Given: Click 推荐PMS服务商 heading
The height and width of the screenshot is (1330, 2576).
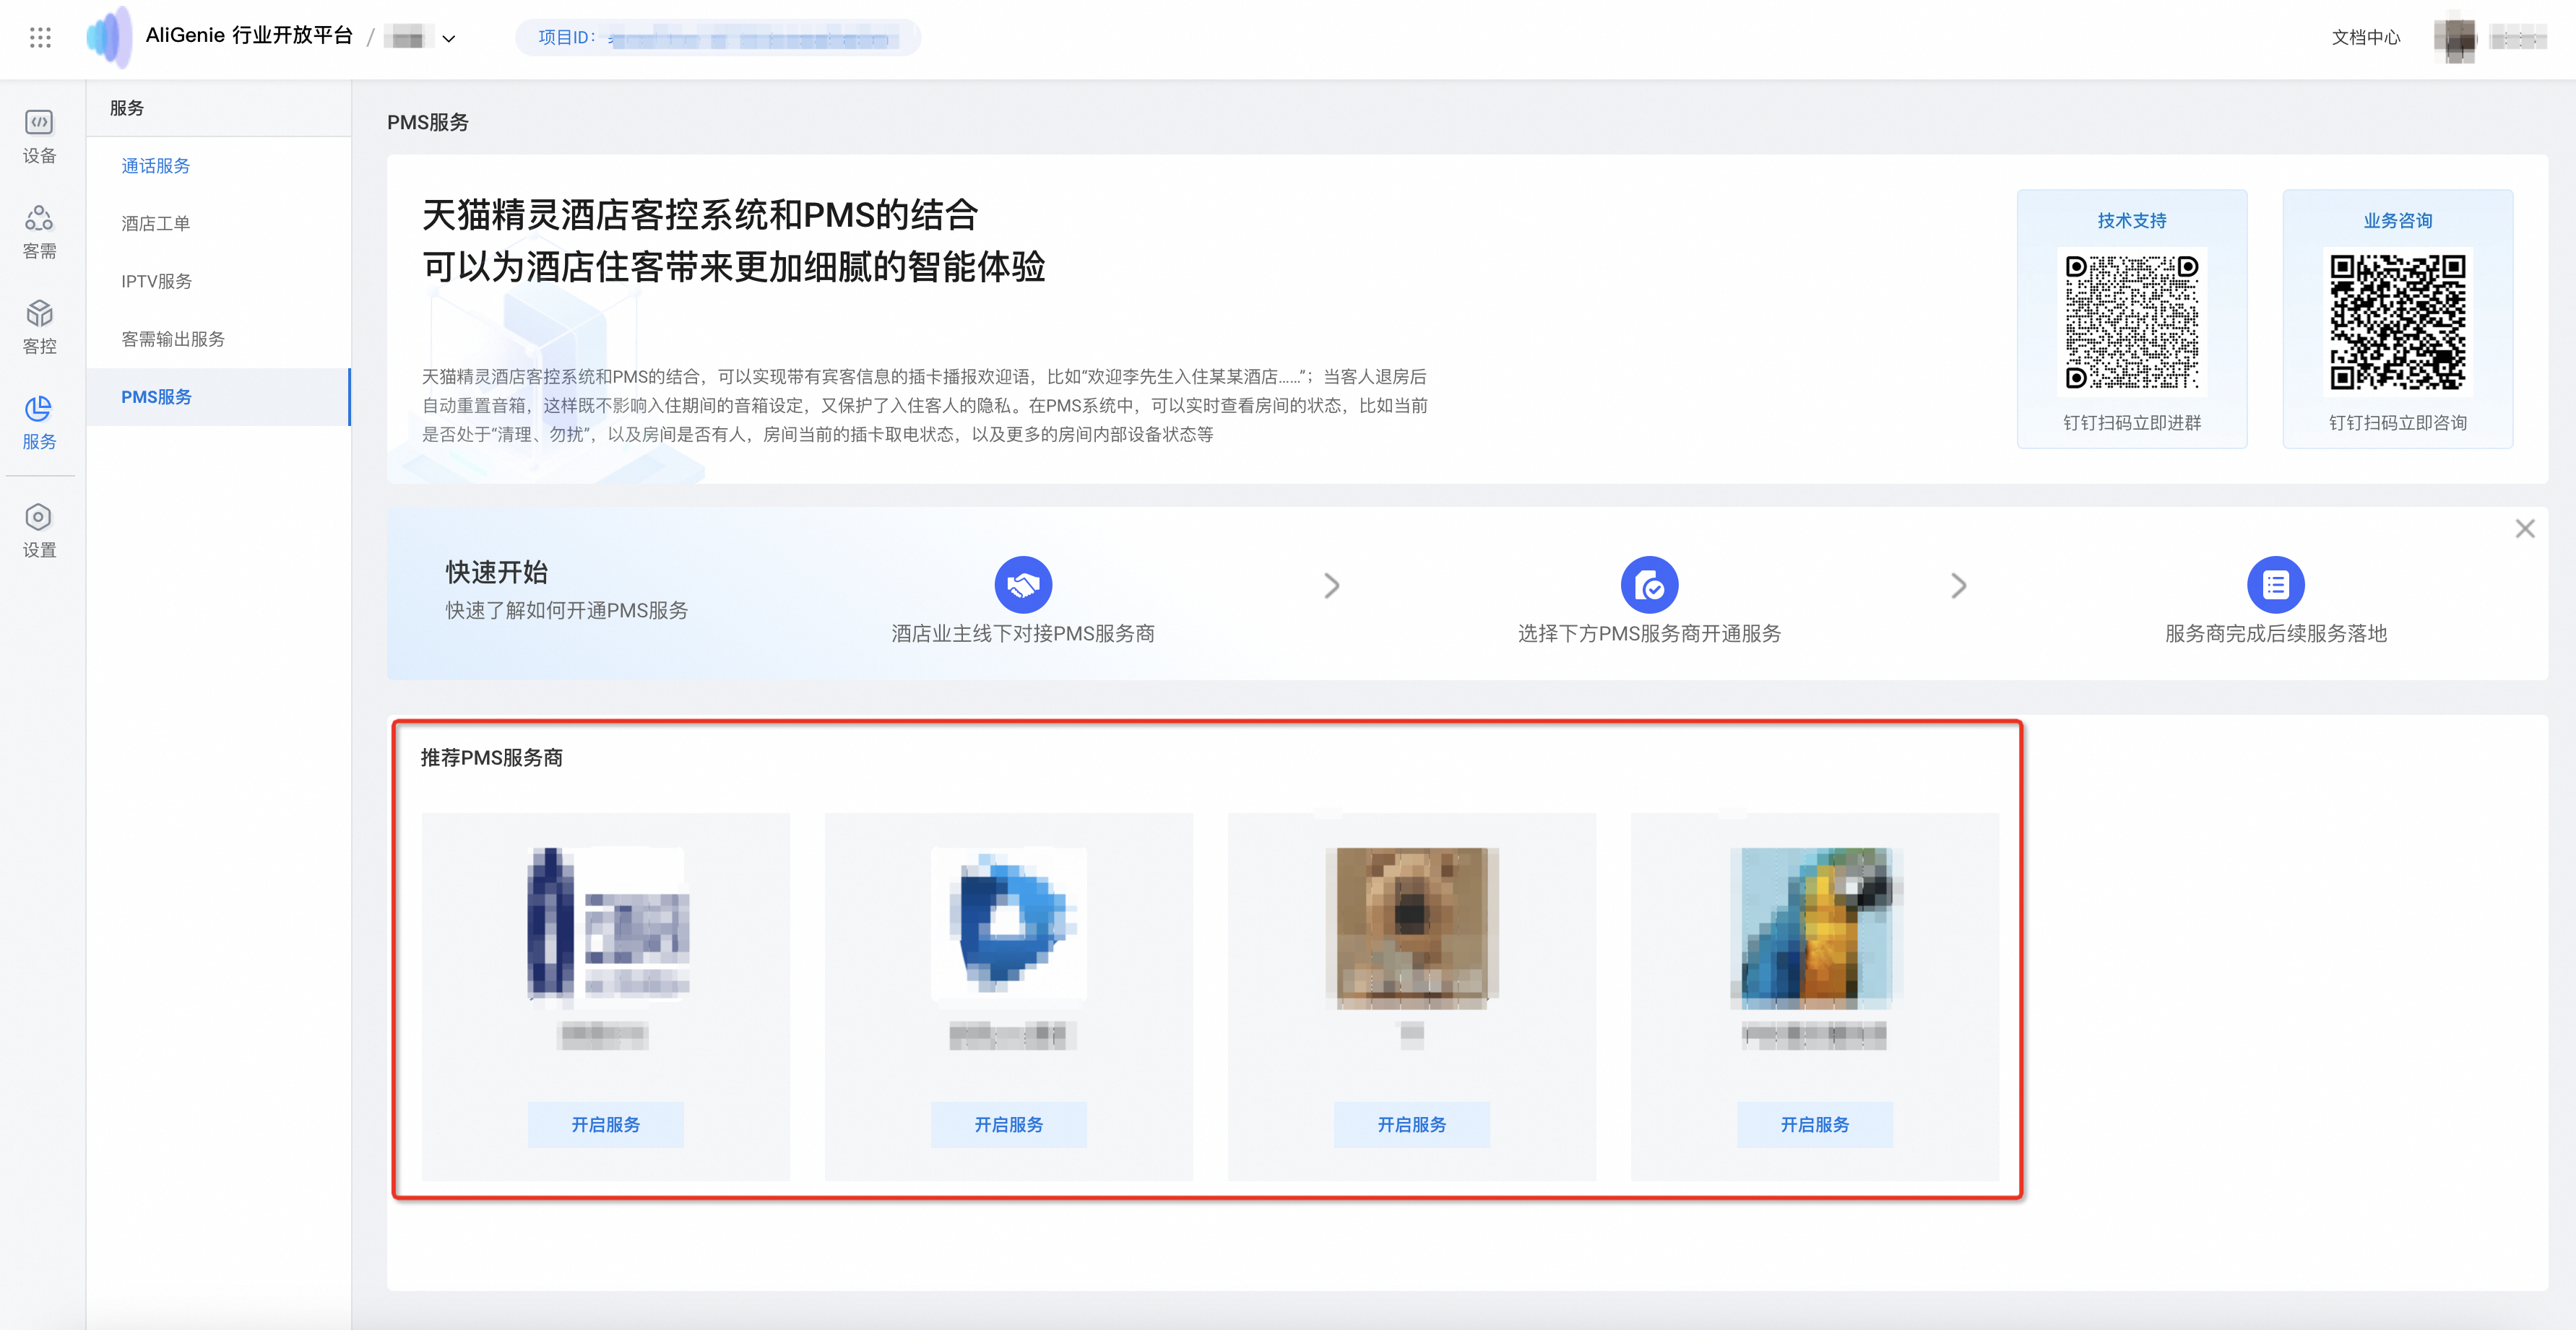Looking at the screenshot, I should coord(491,758).
